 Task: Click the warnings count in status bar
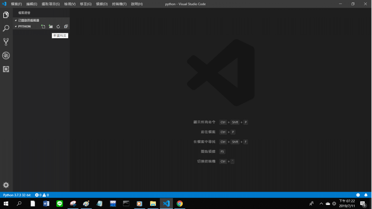click(x=46, y=195)
